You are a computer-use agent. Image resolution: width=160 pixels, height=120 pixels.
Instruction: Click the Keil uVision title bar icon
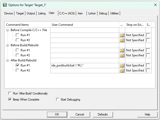point(5,5)
